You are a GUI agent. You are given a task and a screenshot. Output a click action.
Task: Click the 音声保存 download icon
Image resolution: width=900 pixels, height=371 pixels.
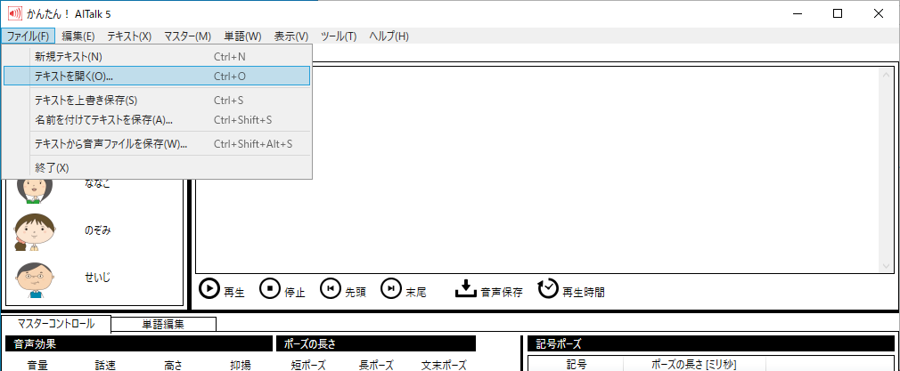[466, 288]
